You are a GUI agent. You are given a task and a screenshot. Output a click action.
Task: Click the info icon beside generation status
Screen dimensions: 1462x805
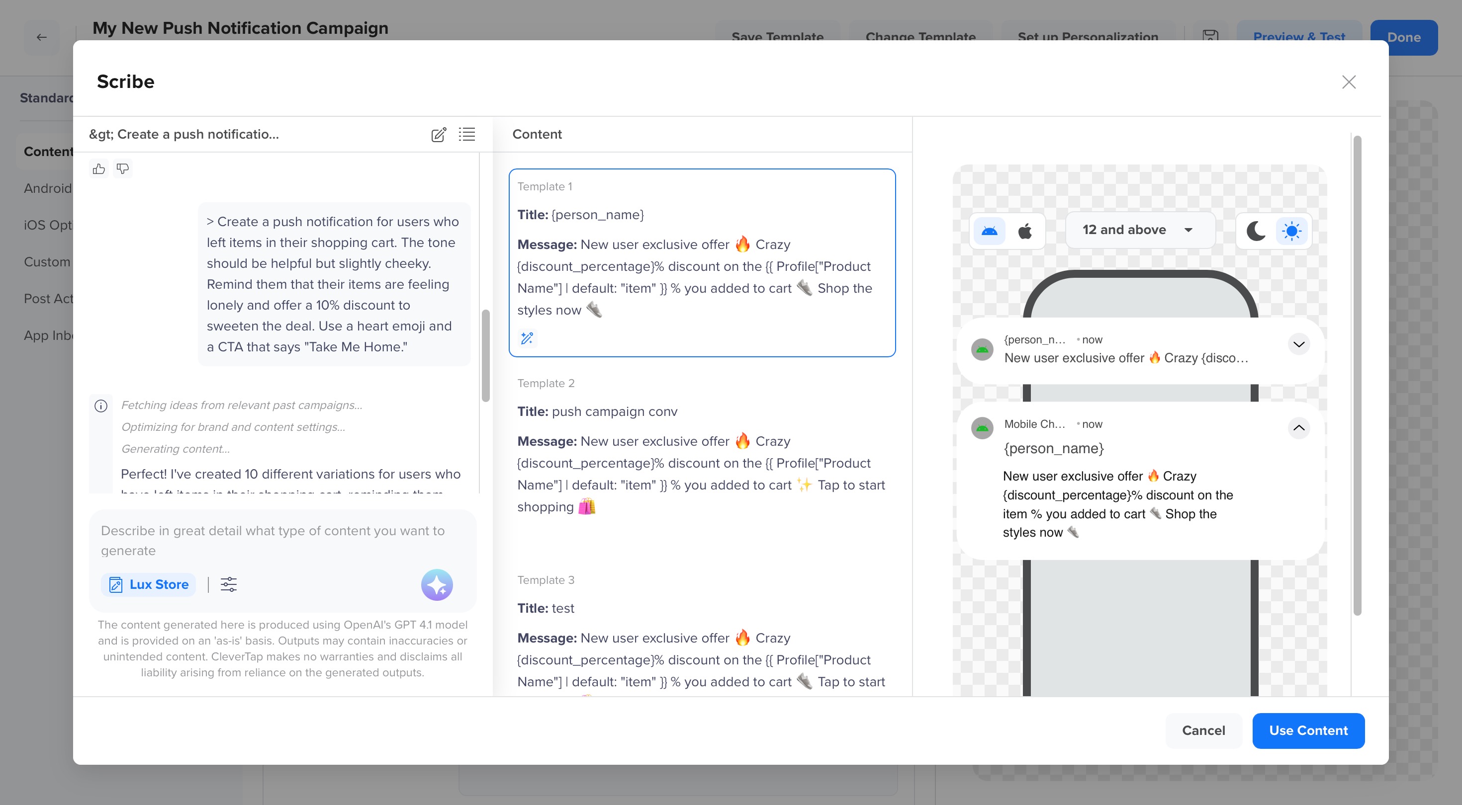pyautogui.click(x=101, y=405)
